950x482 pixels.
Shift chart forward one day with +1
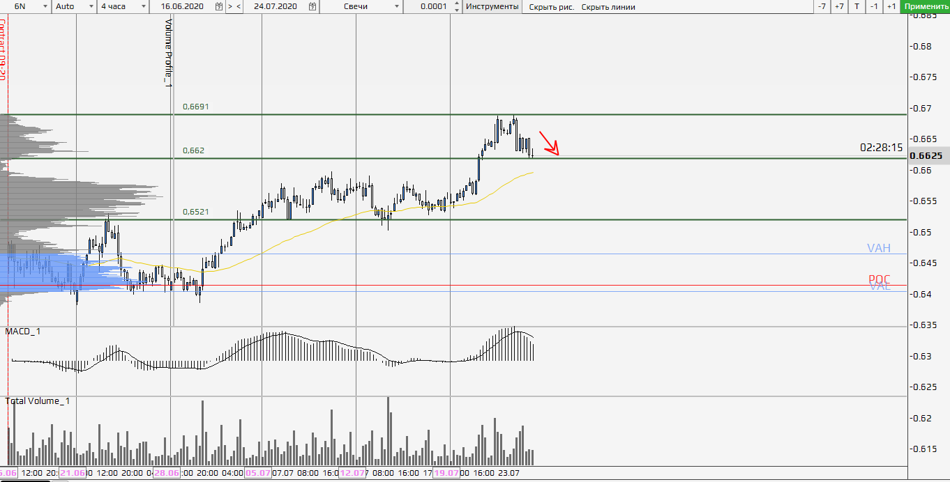tap(891, 6)
